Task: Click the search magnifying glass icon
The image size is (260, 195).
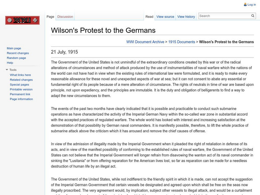Action: coord(253,15)
